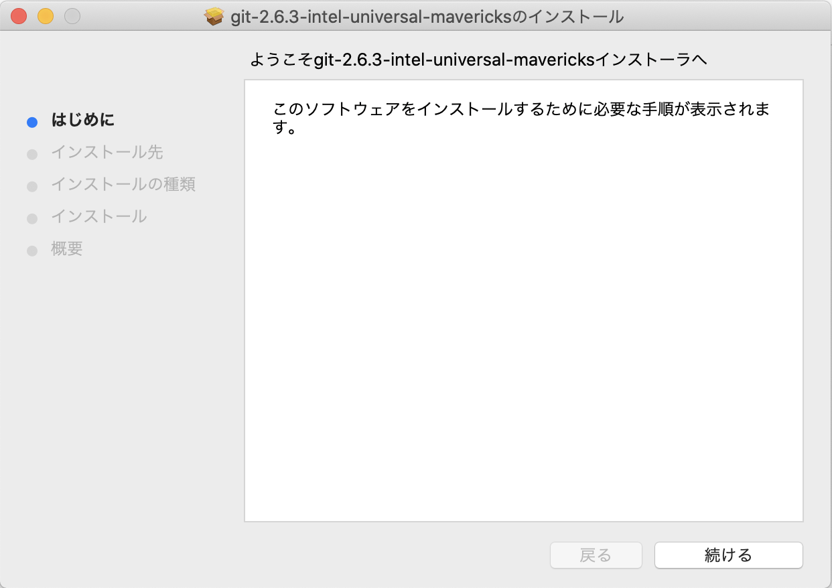Select the インストールの種類 step in sidebar
The width and height of the screenshot is (832, 588).
tap(123, 184)
